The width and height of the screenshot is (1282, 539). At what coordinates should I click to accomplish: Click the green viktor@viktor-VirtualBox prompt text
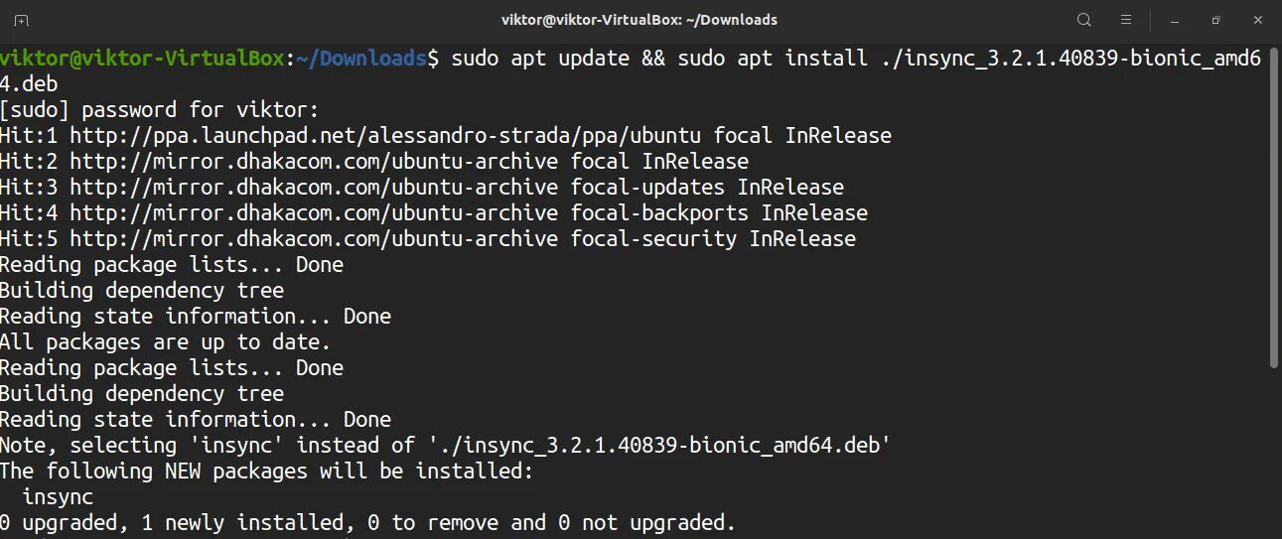point(142,59)
